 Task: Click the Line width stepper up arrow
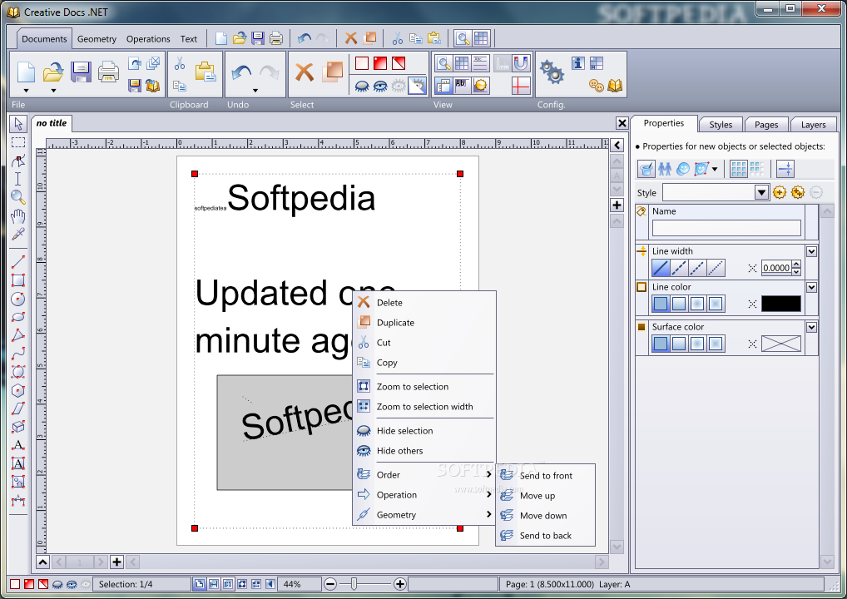click(796, 264)
